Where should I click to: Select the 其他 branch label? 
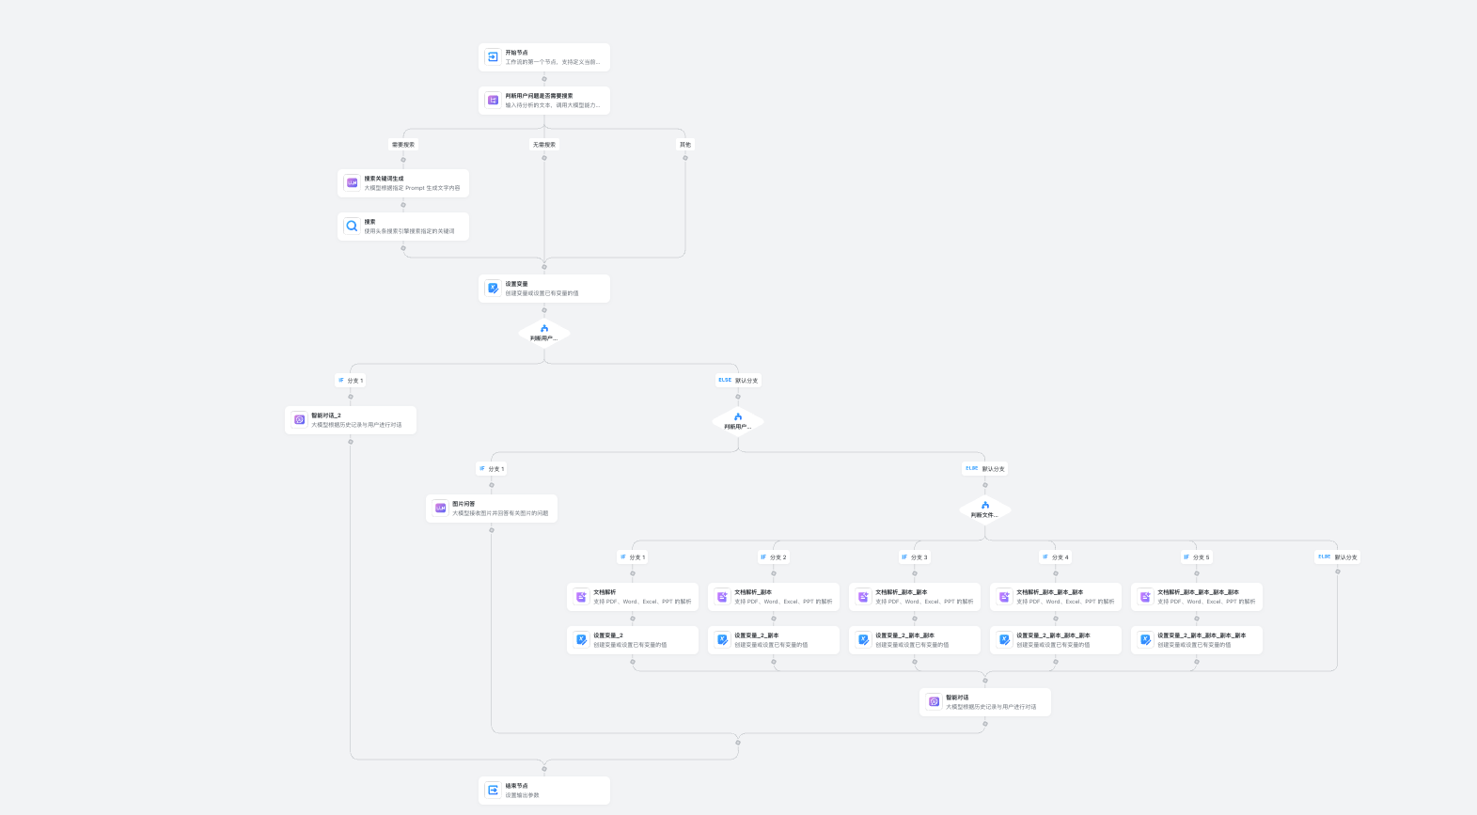(685, 145)
